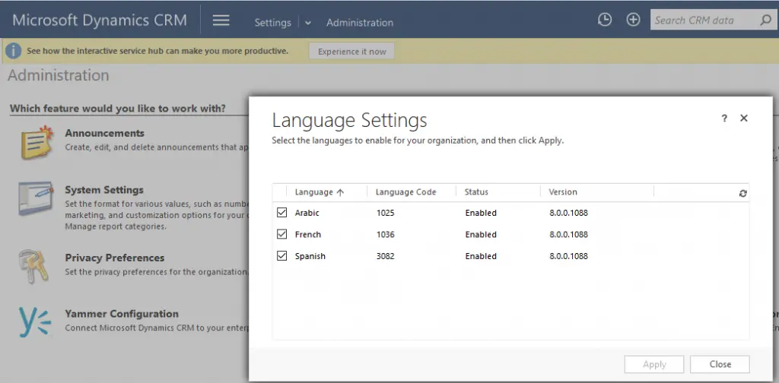Image resolution: width=779 pixels, height=383 pixels.
Task: Open the Yammer Configuration link
Action: pyautogui.click(x=122, y=314)
